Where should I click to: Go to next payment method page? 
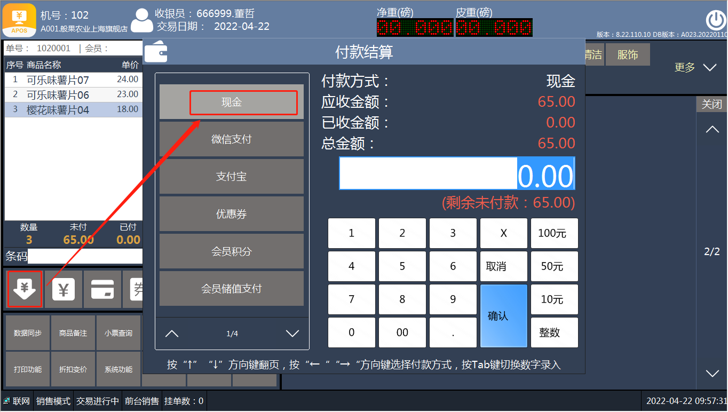(292, 334)
